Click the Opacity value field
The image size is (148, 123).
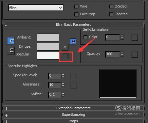point(113,54)
